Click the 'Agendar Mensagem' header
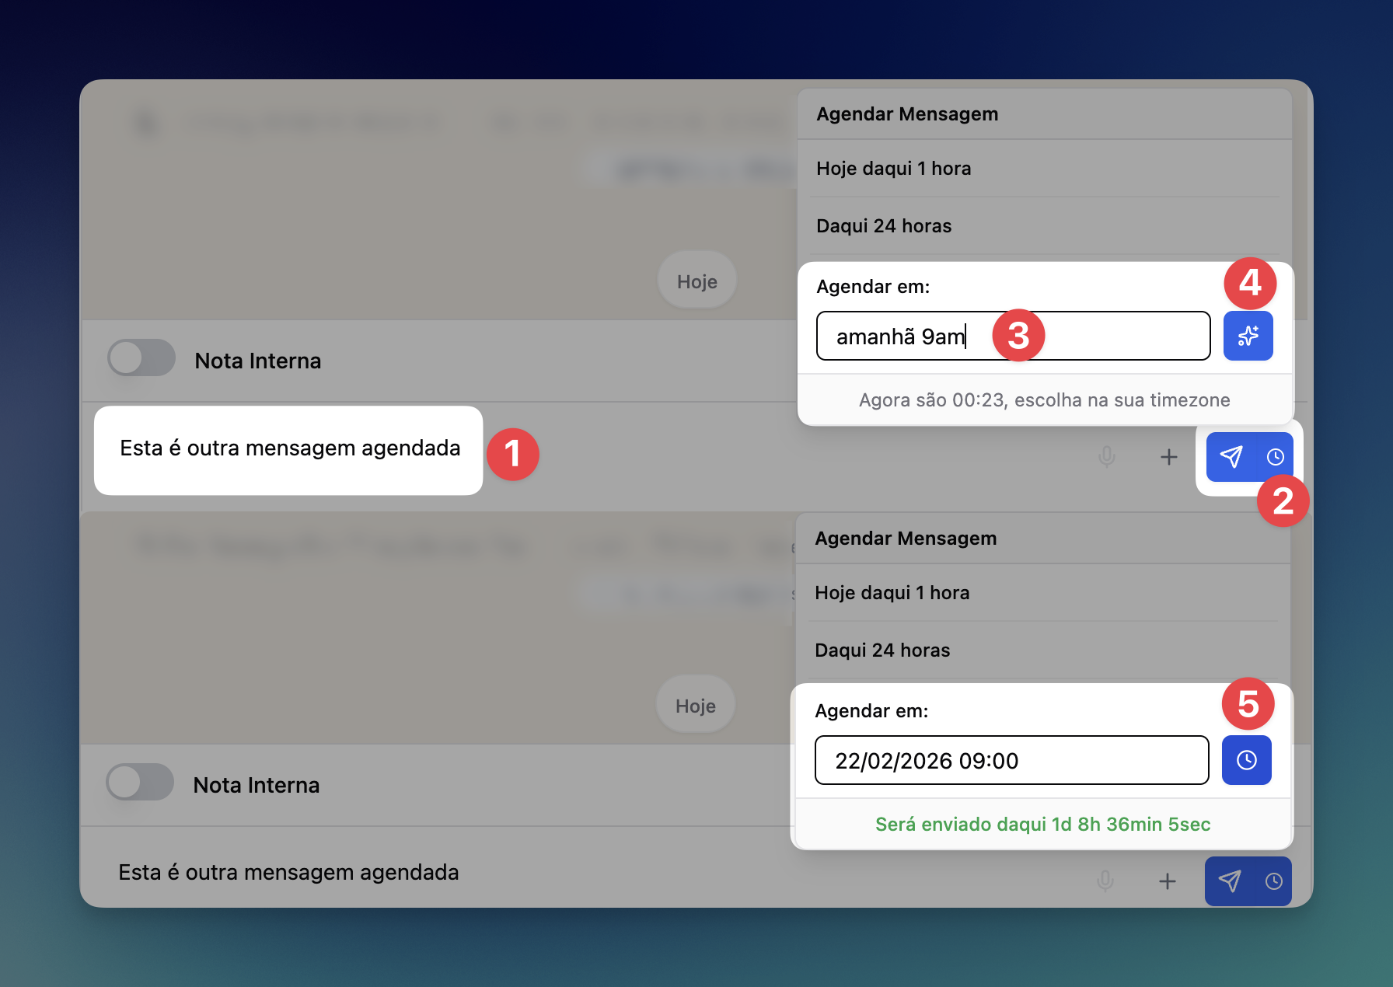Screen dimensions: 1393x987 (x=906, y=113)
